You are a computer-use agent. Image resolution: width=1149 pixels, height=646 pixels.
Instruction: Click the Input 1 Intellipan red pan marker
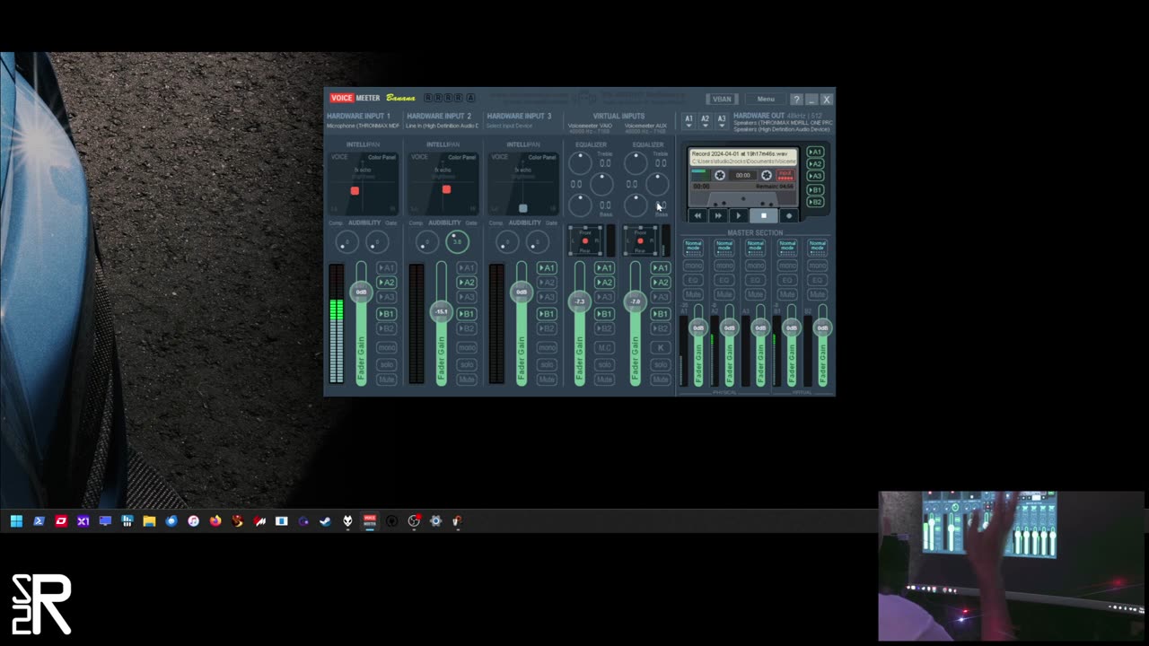(x=355, y=191)
